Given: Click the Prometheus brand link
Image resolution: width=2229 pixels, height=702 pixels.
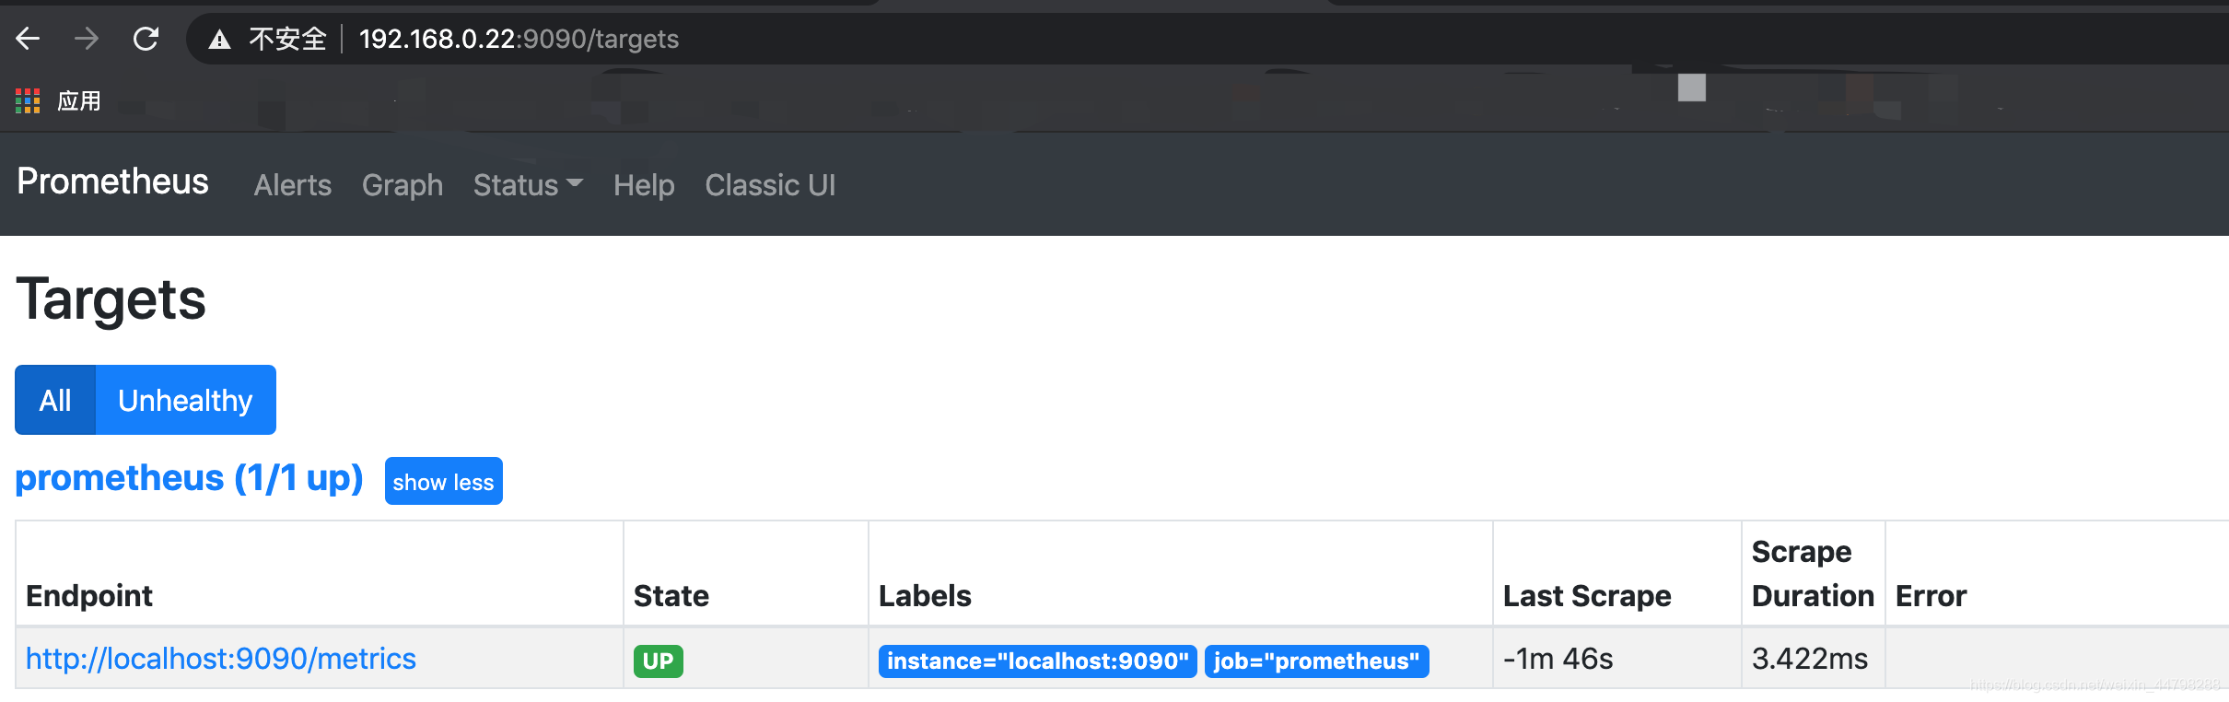Looking at the screenshot, I should (112, 181).
